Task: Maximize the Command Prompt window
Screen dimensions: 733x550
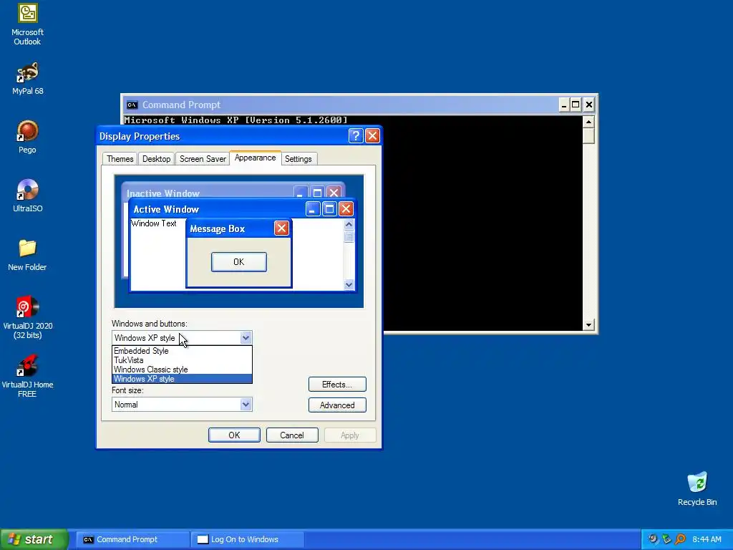Action: click(x=576, y=105)
